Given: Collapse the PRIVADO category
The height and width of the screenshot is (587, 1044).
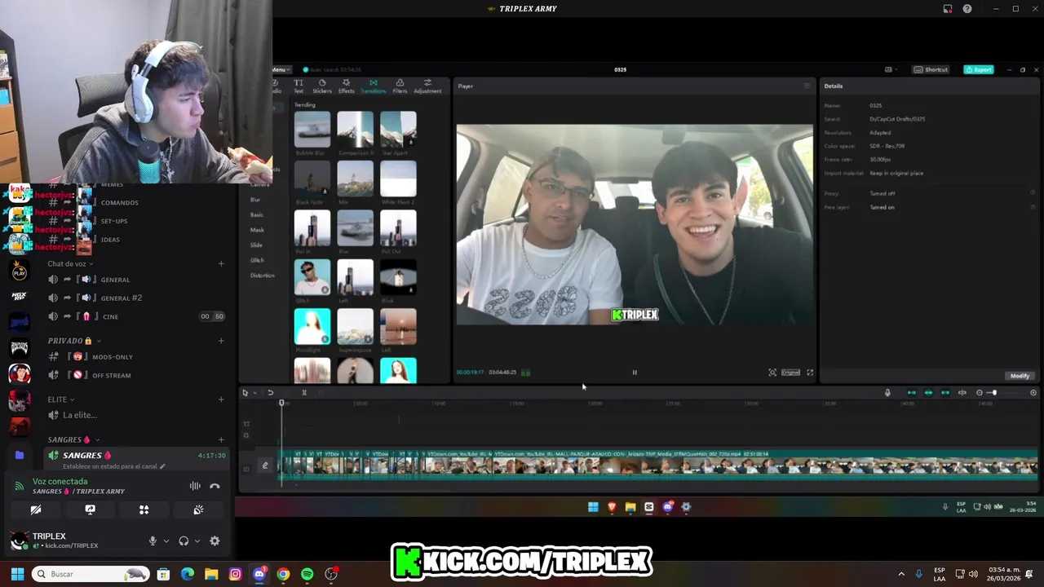Looking at the screenshot, I should click(74, 340).
